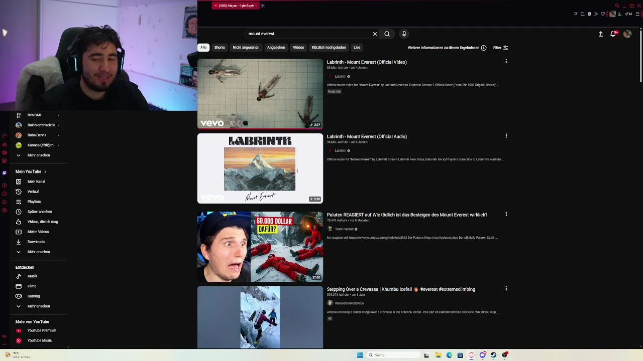Open the Windows Start button

(360, 355)
